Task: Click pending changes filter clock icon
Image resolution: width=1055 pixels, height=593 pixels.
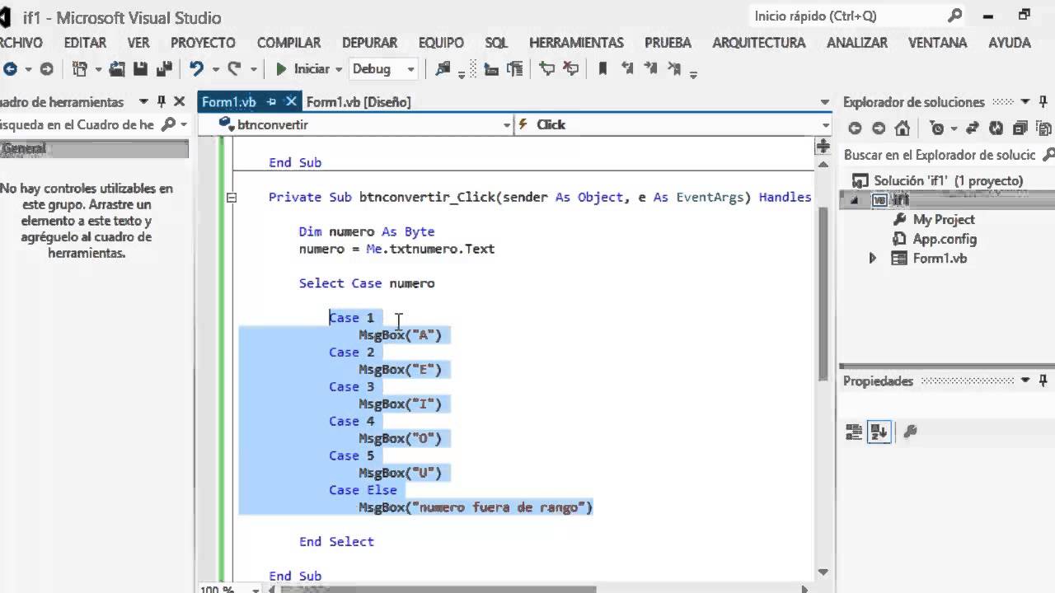Action: [937, 128]
